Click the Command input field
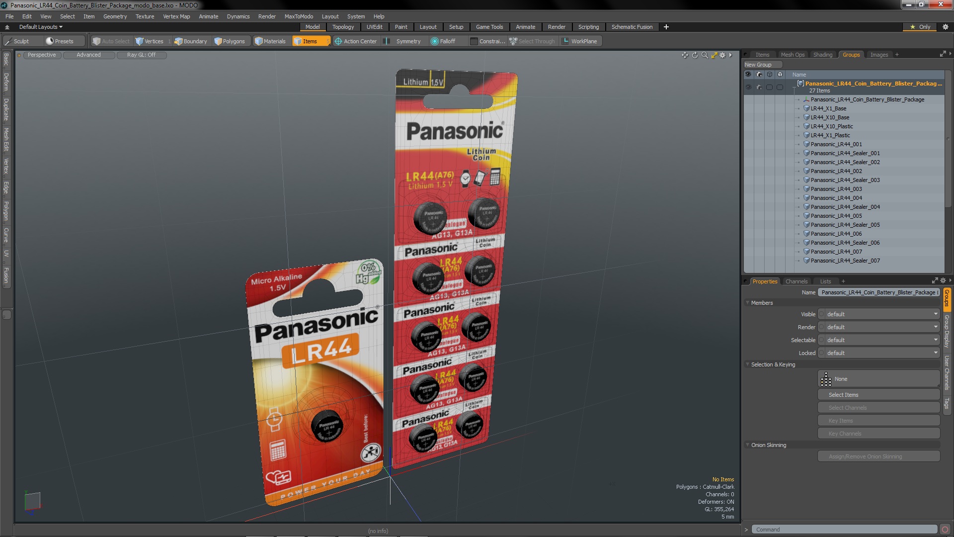Viewport: 954px width, 537px height. 844,530
